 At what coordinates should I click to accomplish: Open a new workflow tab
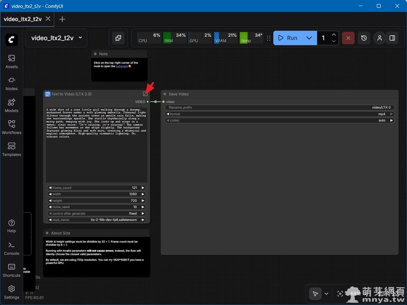click(62, 19)
